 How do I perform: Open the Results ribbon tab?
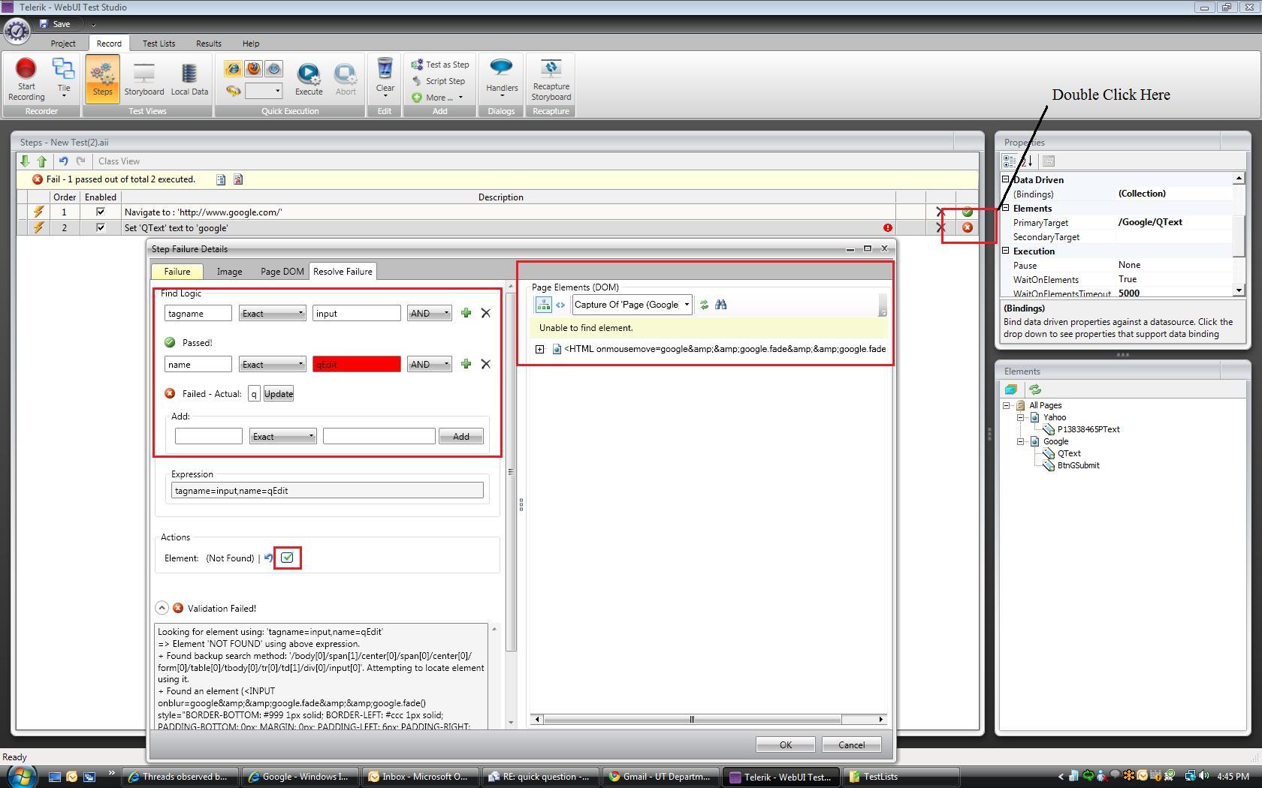[209, 44]
